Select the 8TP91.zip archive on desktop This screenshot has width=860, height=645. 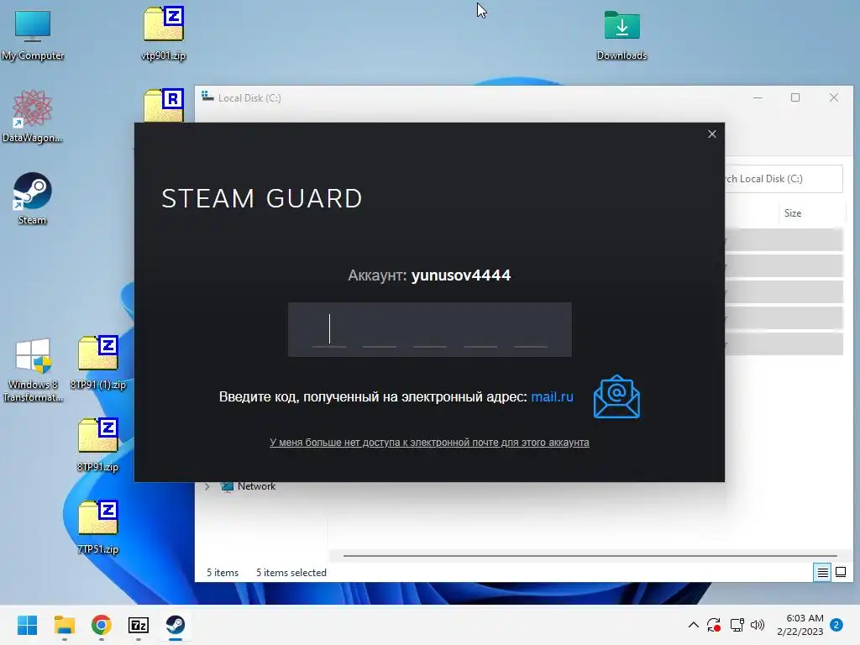coord(98,444)
